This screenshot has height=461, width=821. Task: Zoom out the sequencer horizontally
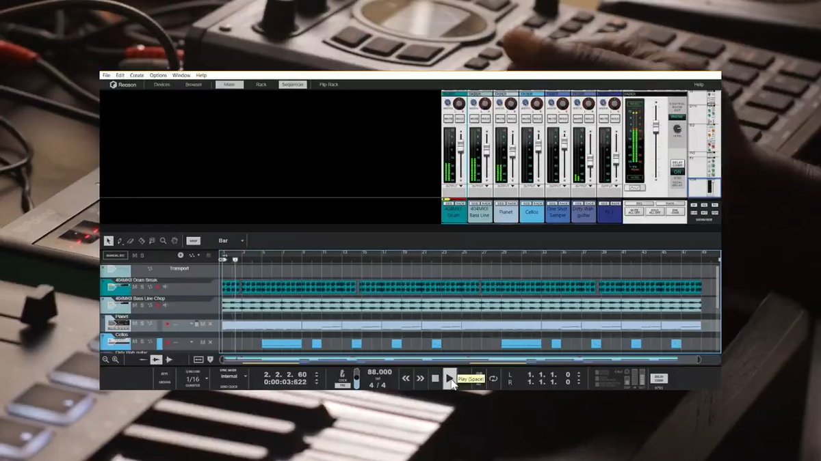(105, 359)
